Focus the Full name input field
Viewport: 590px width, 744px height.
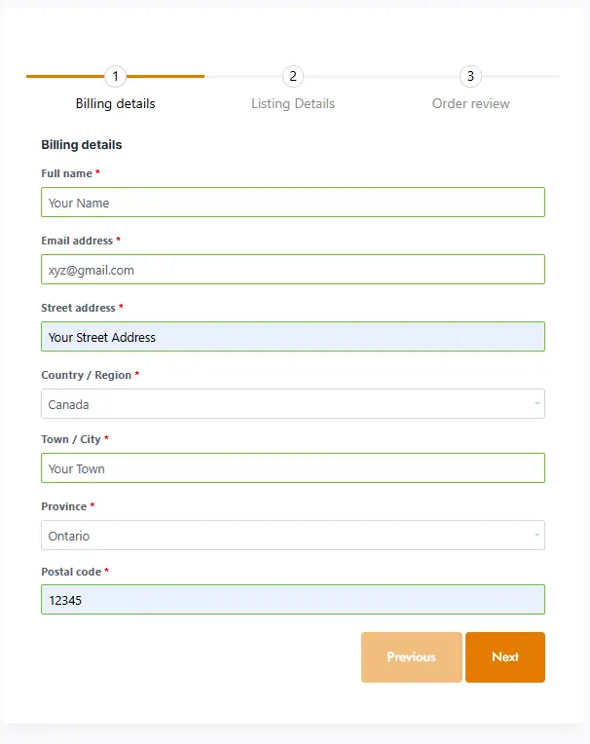(292, 203)
